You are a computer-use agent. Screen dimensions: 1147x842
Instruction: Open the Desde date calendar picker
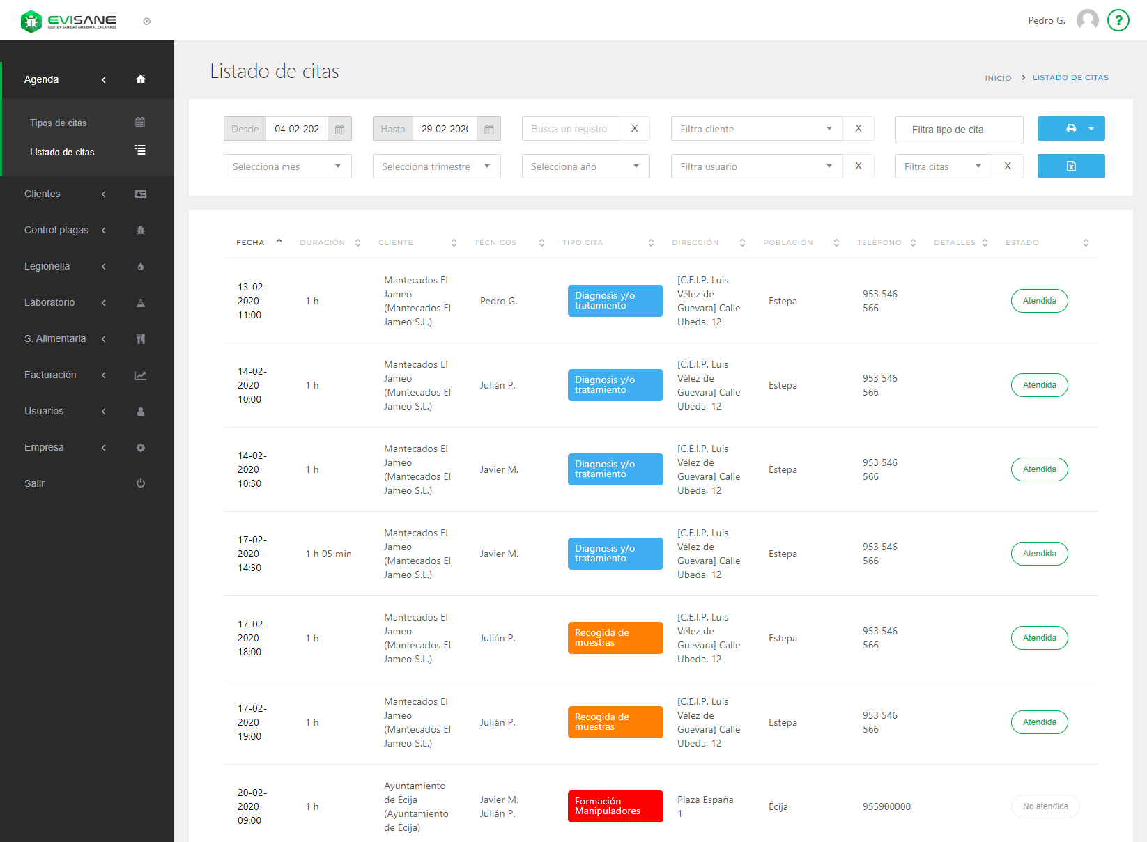[339, 129]
